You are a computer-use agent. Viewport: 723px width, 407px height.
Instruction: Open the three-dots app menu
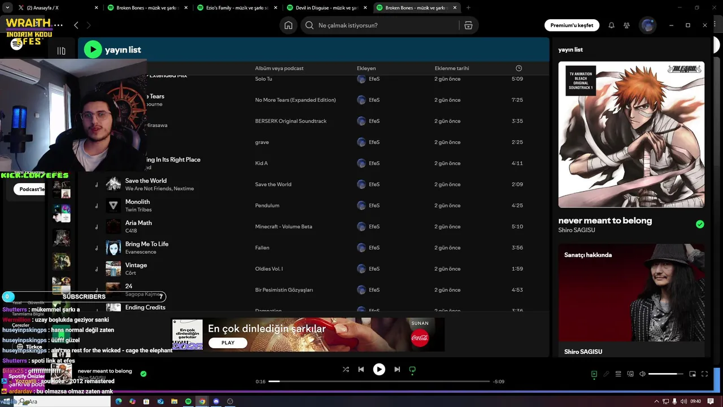click(58, 25)
